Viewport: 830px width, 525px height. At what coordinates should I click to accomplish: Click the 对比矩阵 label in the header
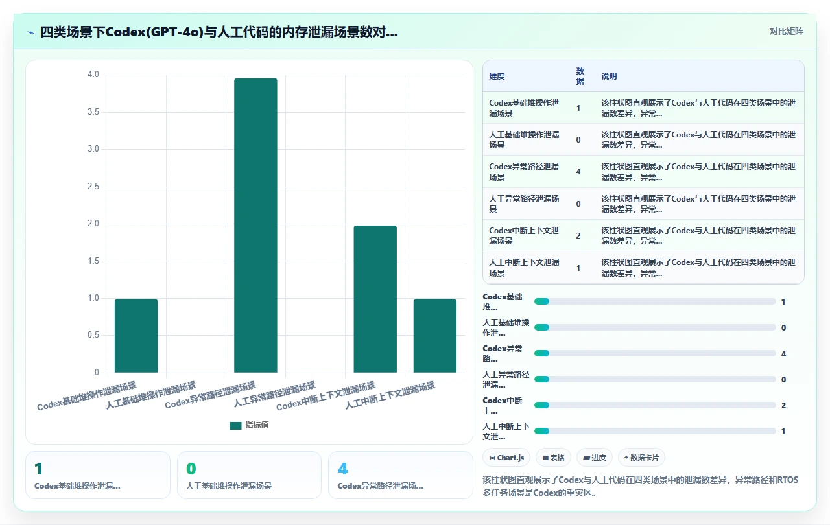pyautogui.click(x=786, y=31)
